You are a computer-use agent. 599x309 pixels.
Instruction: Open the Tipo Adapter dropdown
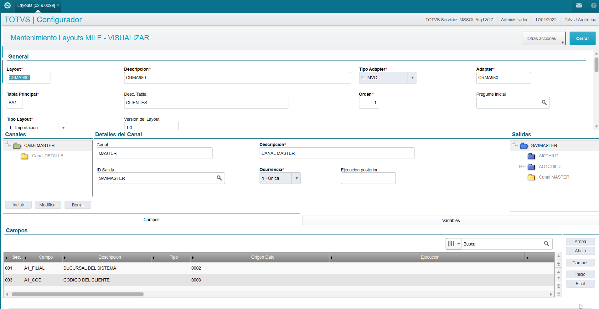[x=412, y=78]
